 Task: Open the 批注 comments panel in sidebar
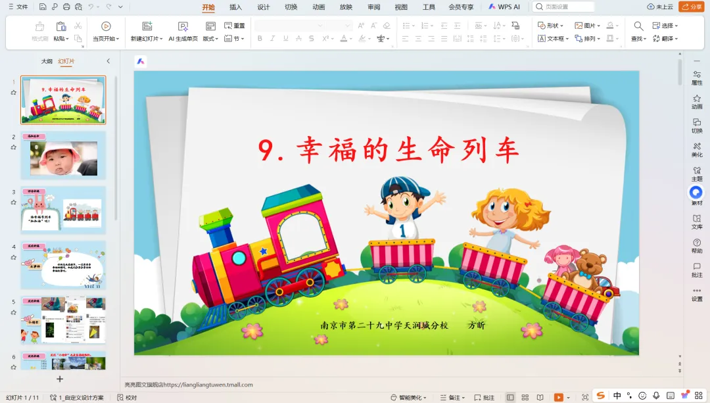click(697, 270)
